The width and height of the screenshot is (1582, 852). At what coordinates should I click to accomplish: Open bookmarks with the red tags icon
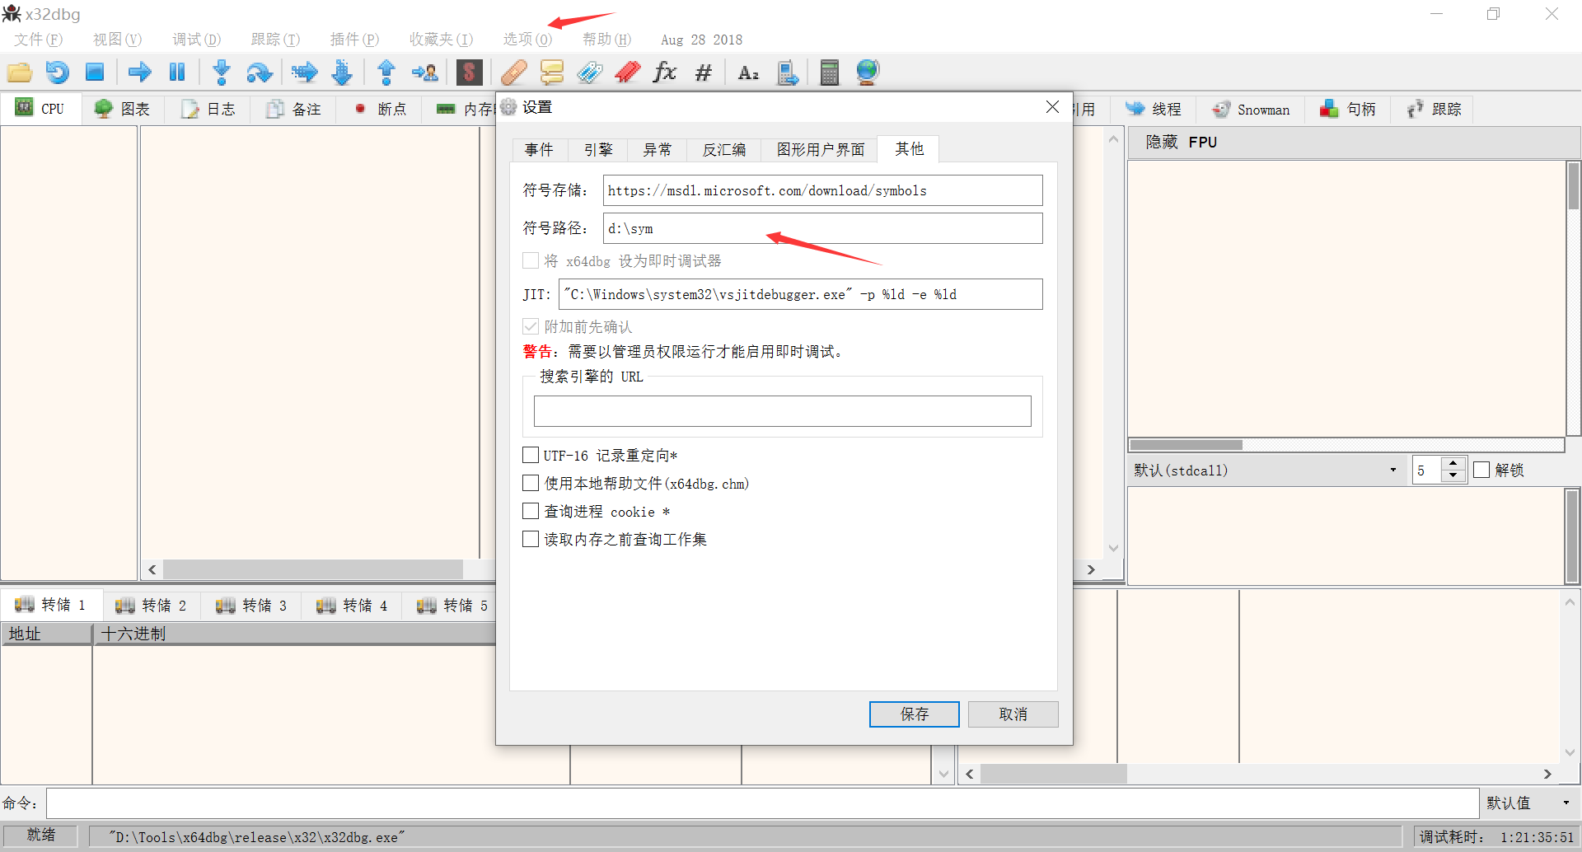[627, 73]
